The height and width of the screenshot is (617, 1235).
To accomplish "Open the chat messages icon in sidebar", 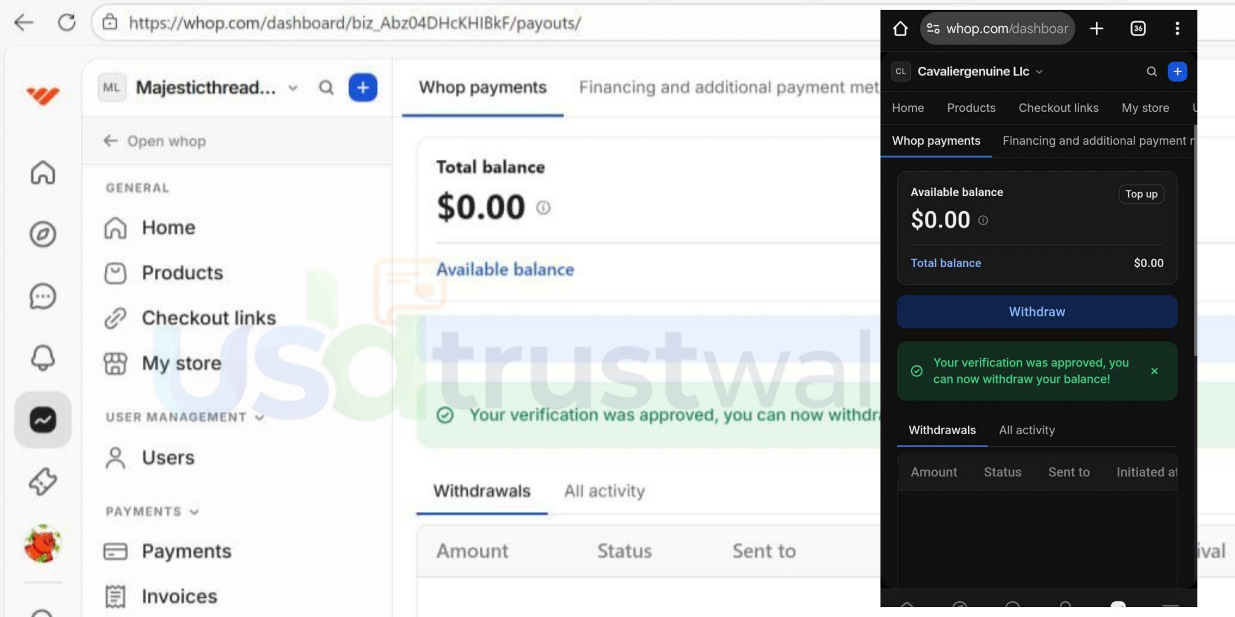I will (x=42, y=297).
